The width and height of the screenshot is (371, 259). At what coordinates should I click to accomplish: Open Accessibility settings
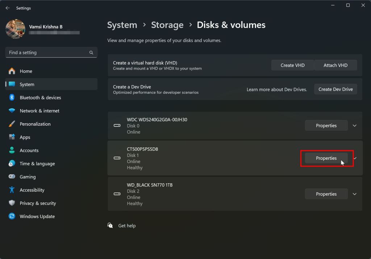tap(51, 190)
